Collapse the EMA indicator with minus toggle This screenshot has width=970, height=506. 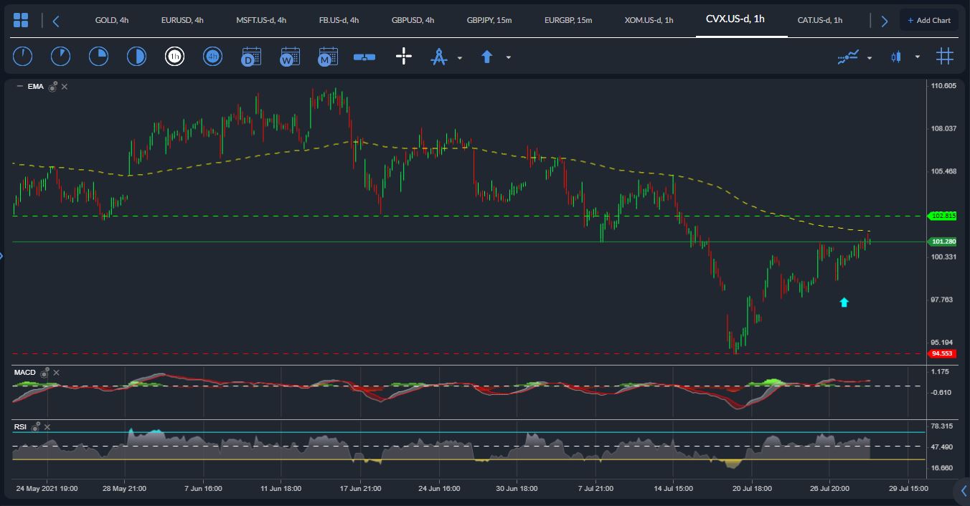(19, 86)
